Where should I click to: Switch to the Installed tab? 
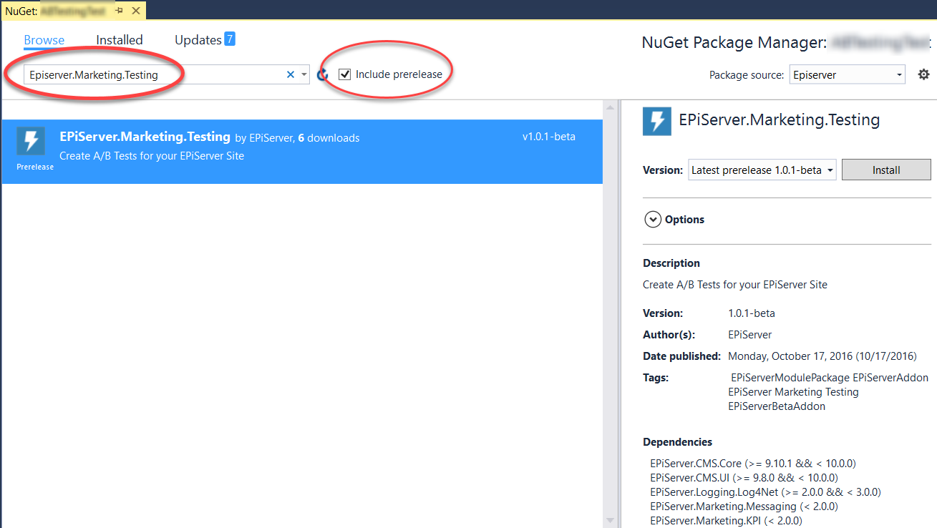[120, 40]
